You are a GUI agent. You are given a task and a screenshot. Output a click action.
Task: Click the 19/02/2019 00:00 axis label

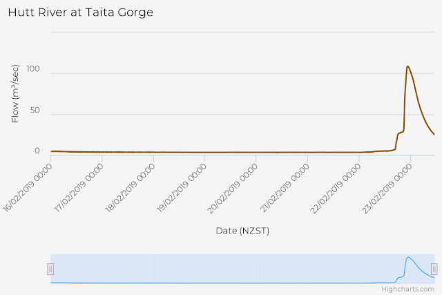(182, 187)
